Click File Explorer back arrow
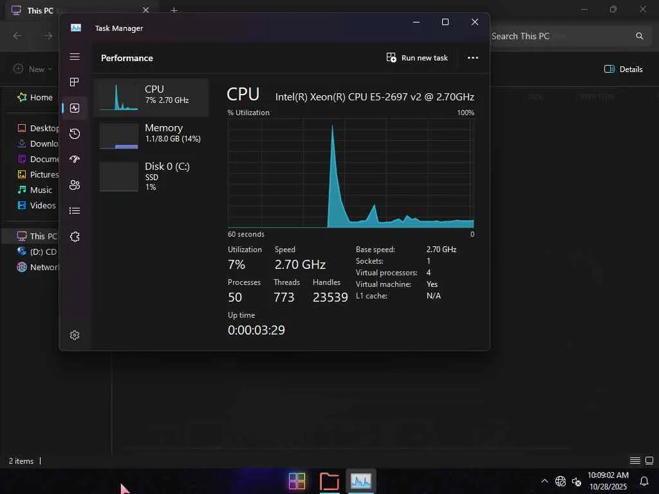Screen dimensions: 659x494 [17, 36]
